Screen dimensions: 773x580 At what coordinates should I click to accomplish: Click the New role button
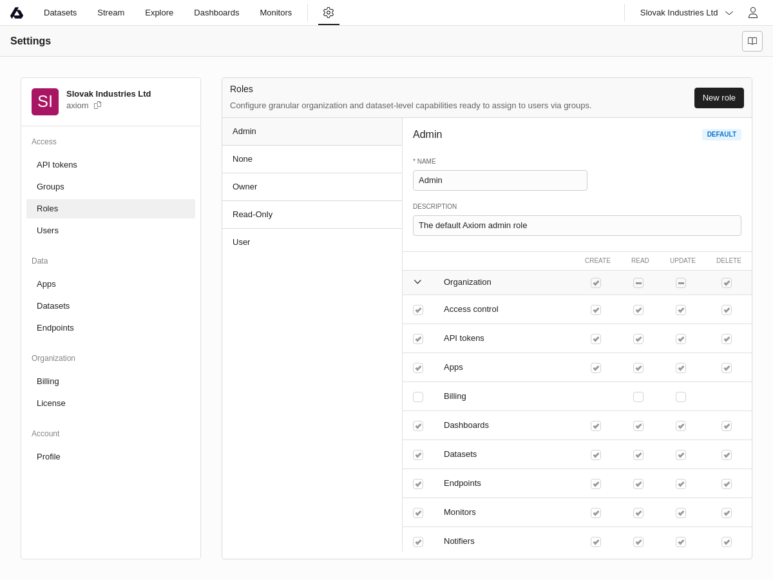pos(719,98)
